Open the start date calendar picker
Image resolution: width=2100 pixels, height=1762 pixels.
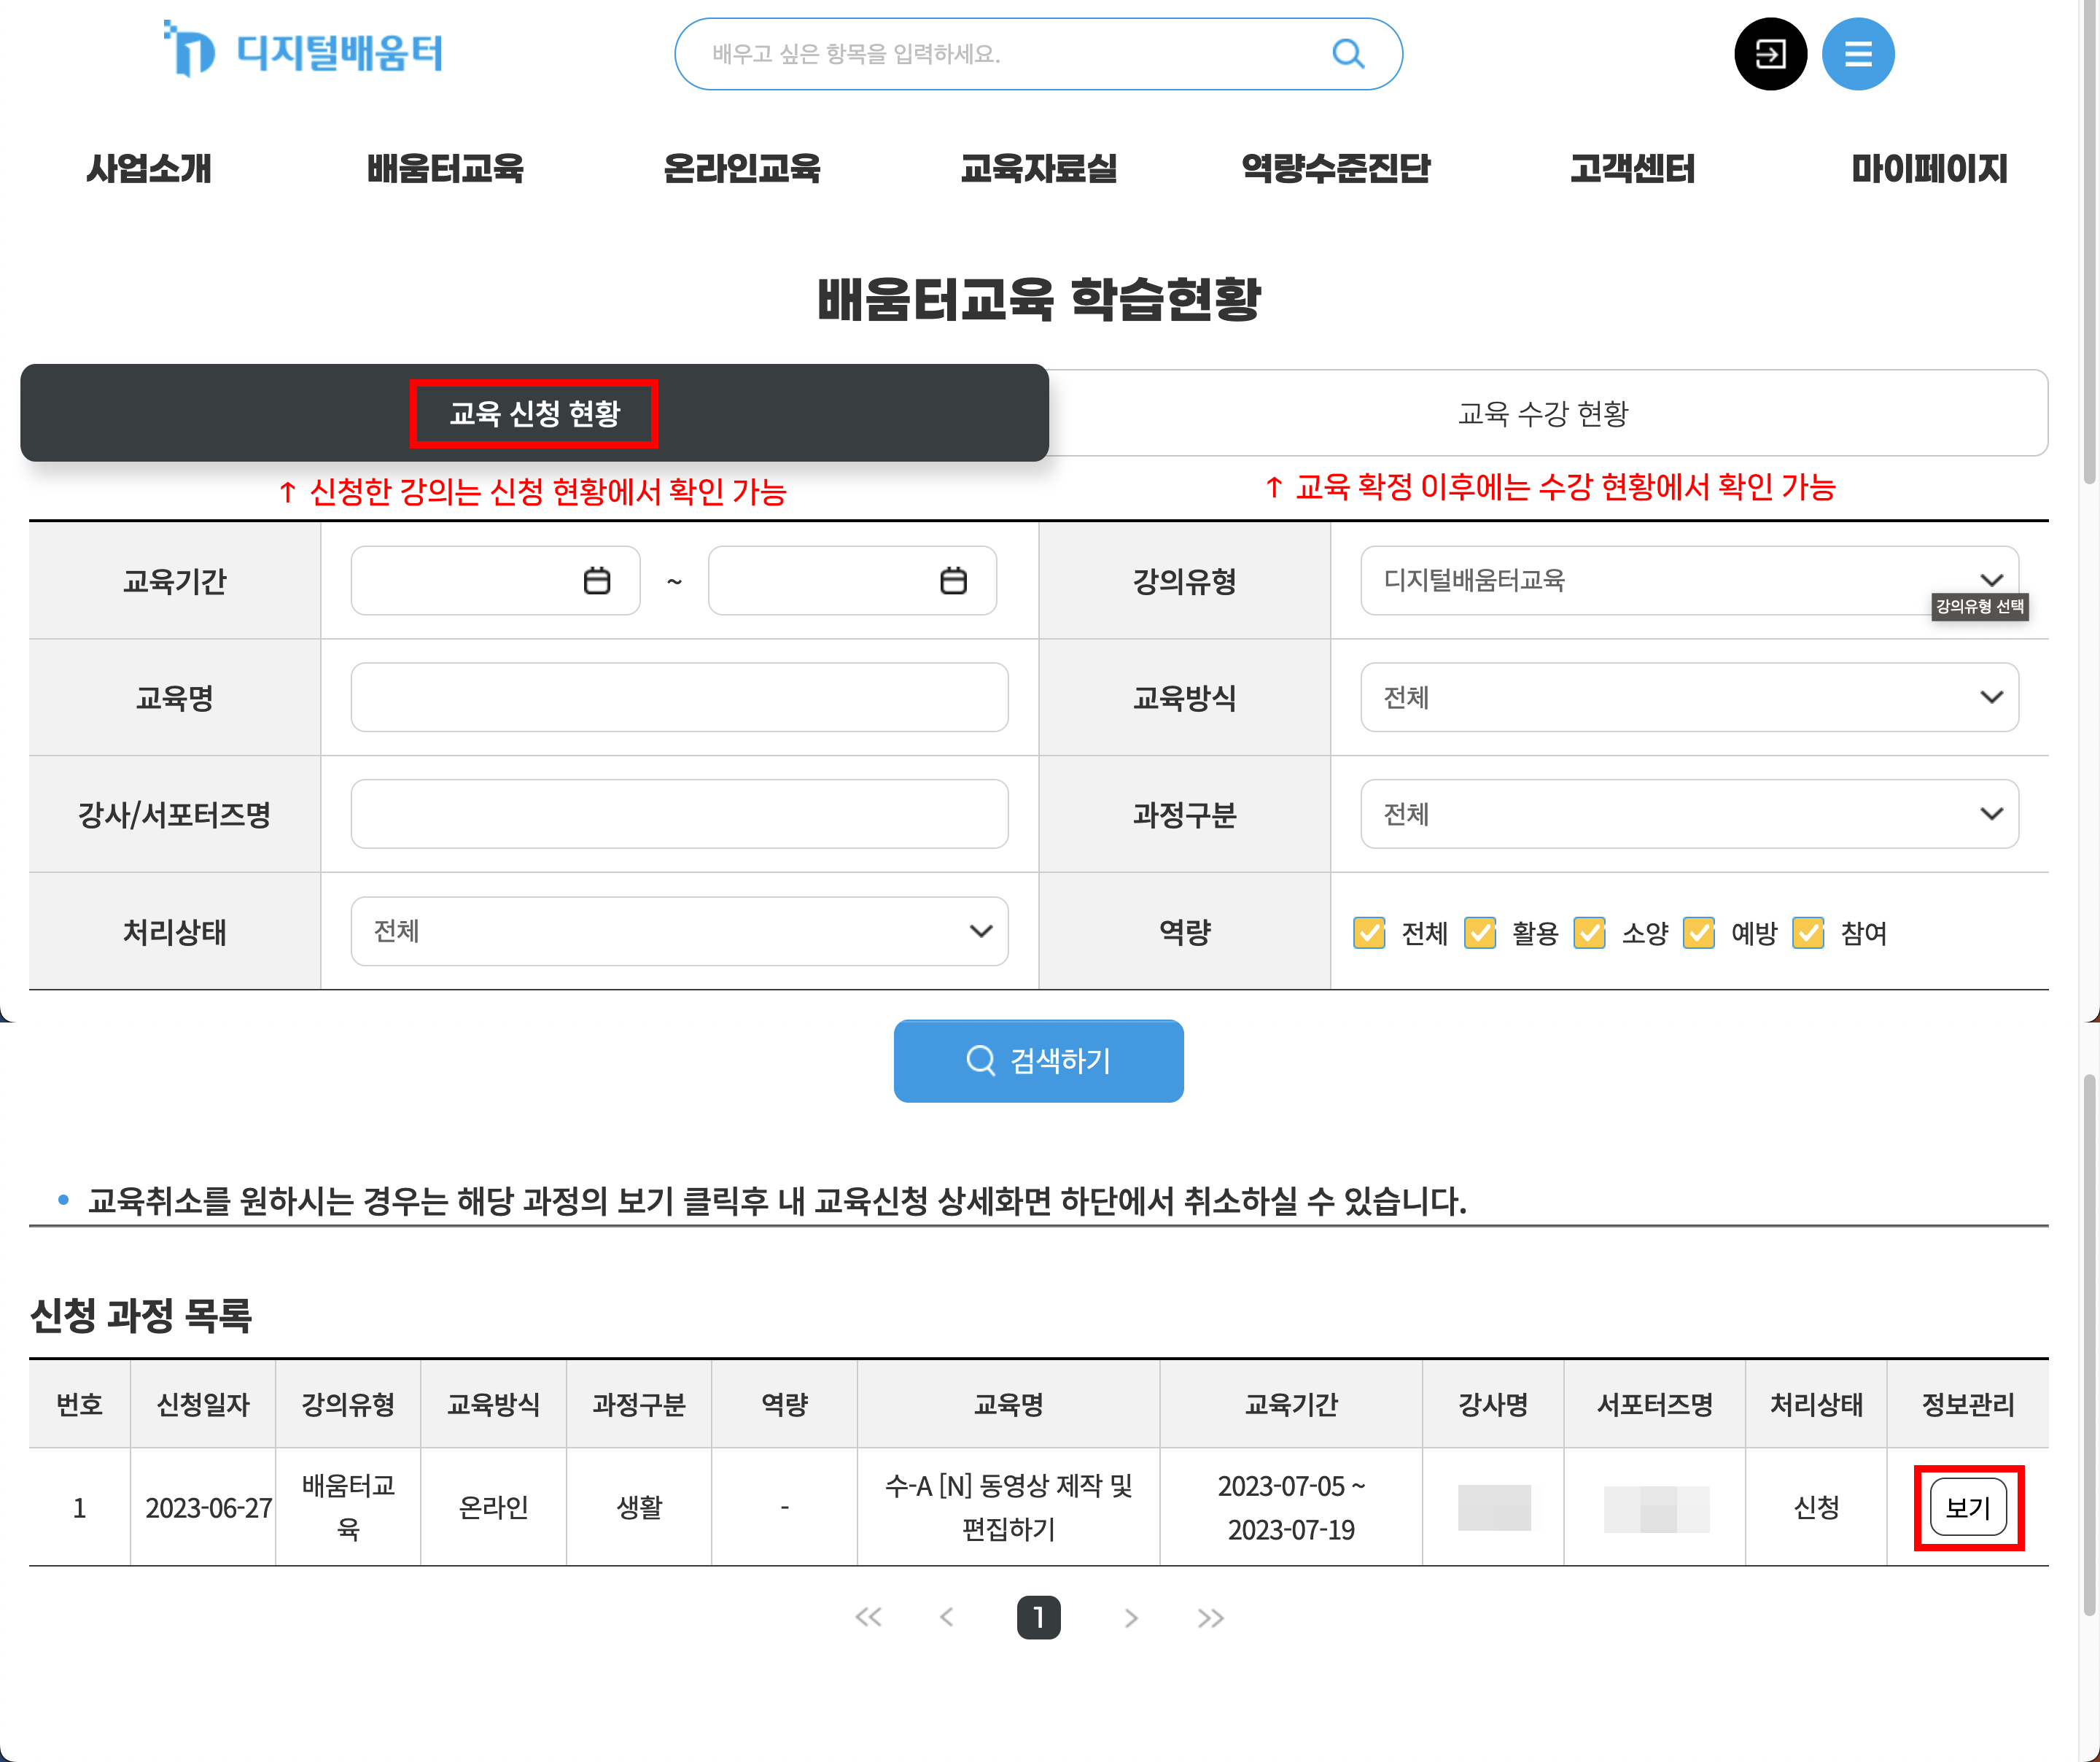pos(597,580)
